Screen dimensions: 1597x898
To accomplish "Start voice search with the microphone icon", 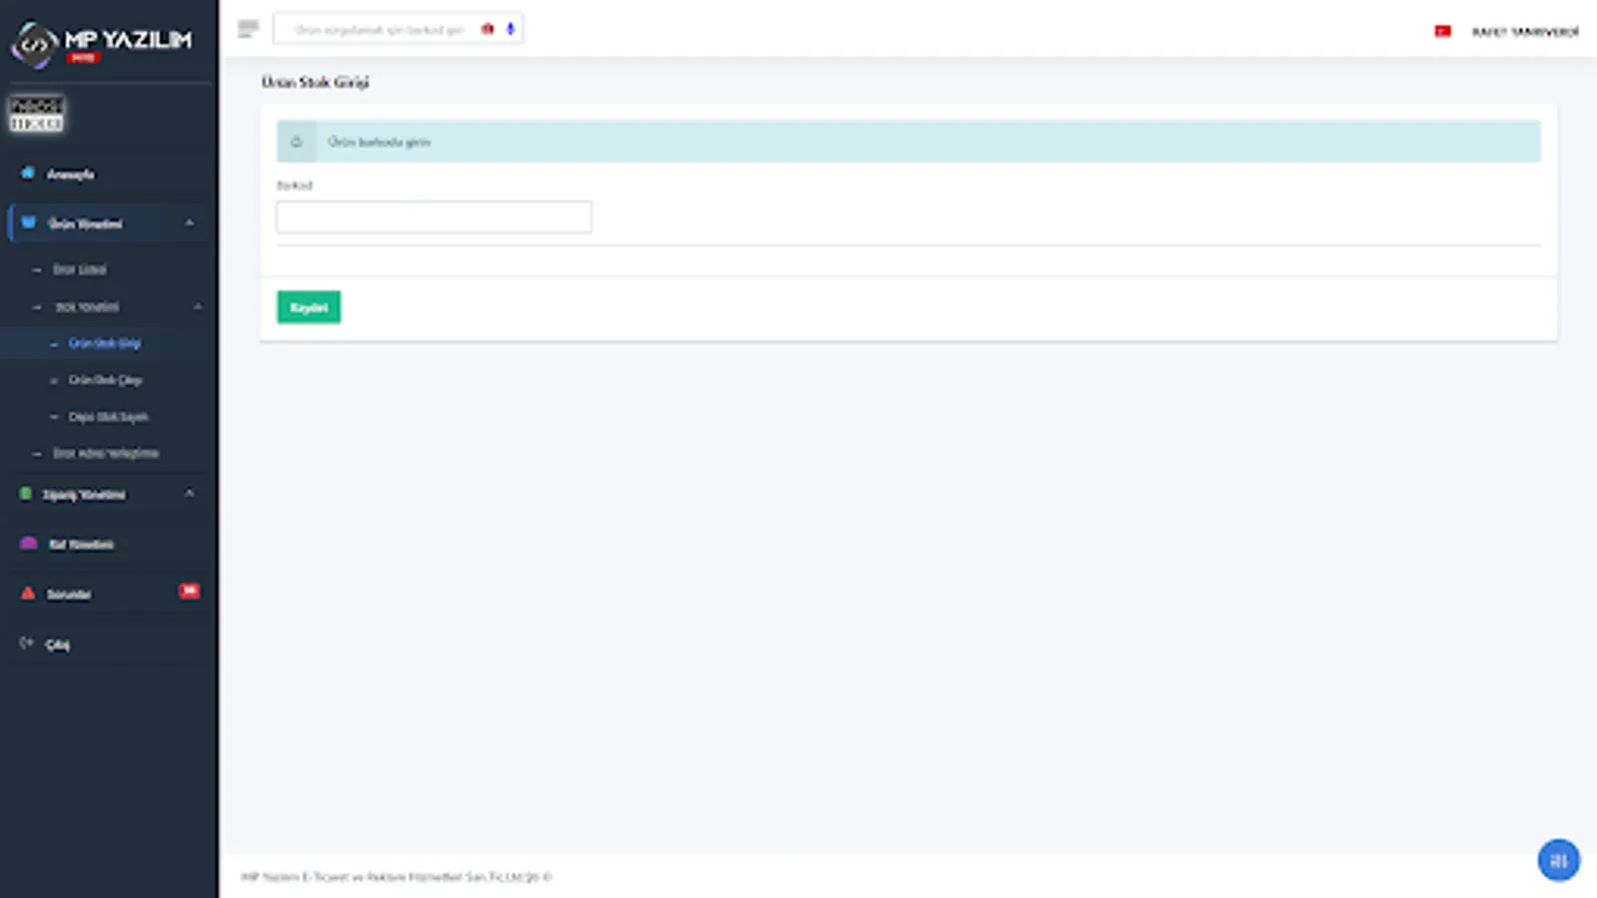I will [509, 28].
